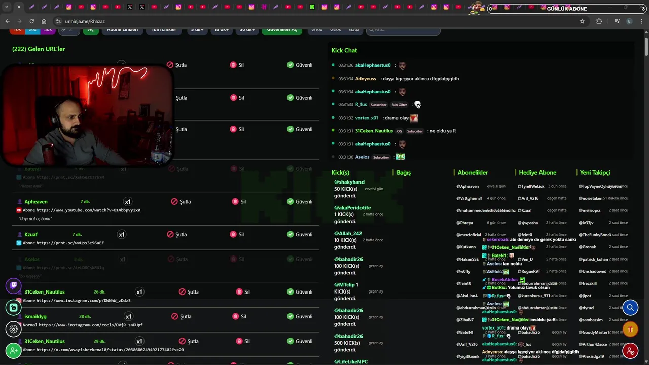
Task: Open the settings gear floating icon
Action: [x=14, y=329]
